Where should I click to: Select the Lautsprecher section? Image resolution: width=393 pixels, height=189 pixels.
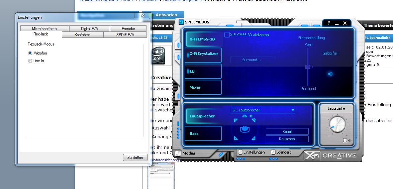(204, 116)
